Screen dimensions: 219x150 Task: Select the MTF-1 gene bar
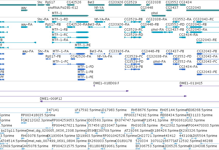coord(71,15)
